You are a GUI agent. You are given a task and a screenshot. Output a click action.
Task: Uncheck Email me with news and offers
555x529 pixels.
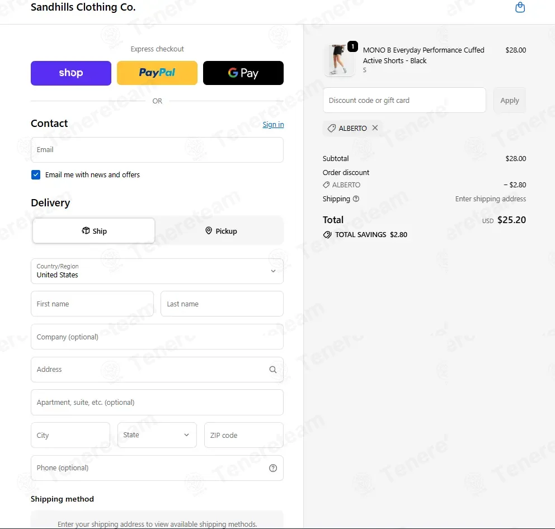[36, 175]
